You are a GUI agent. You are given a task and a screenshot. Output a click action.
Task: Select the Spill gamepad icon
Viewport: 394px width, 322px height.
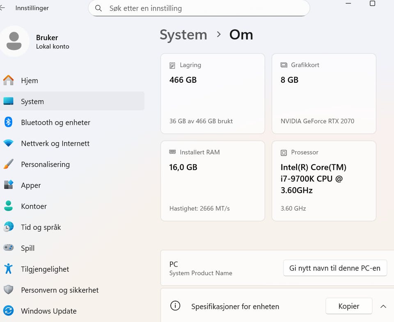click(8, 248)
